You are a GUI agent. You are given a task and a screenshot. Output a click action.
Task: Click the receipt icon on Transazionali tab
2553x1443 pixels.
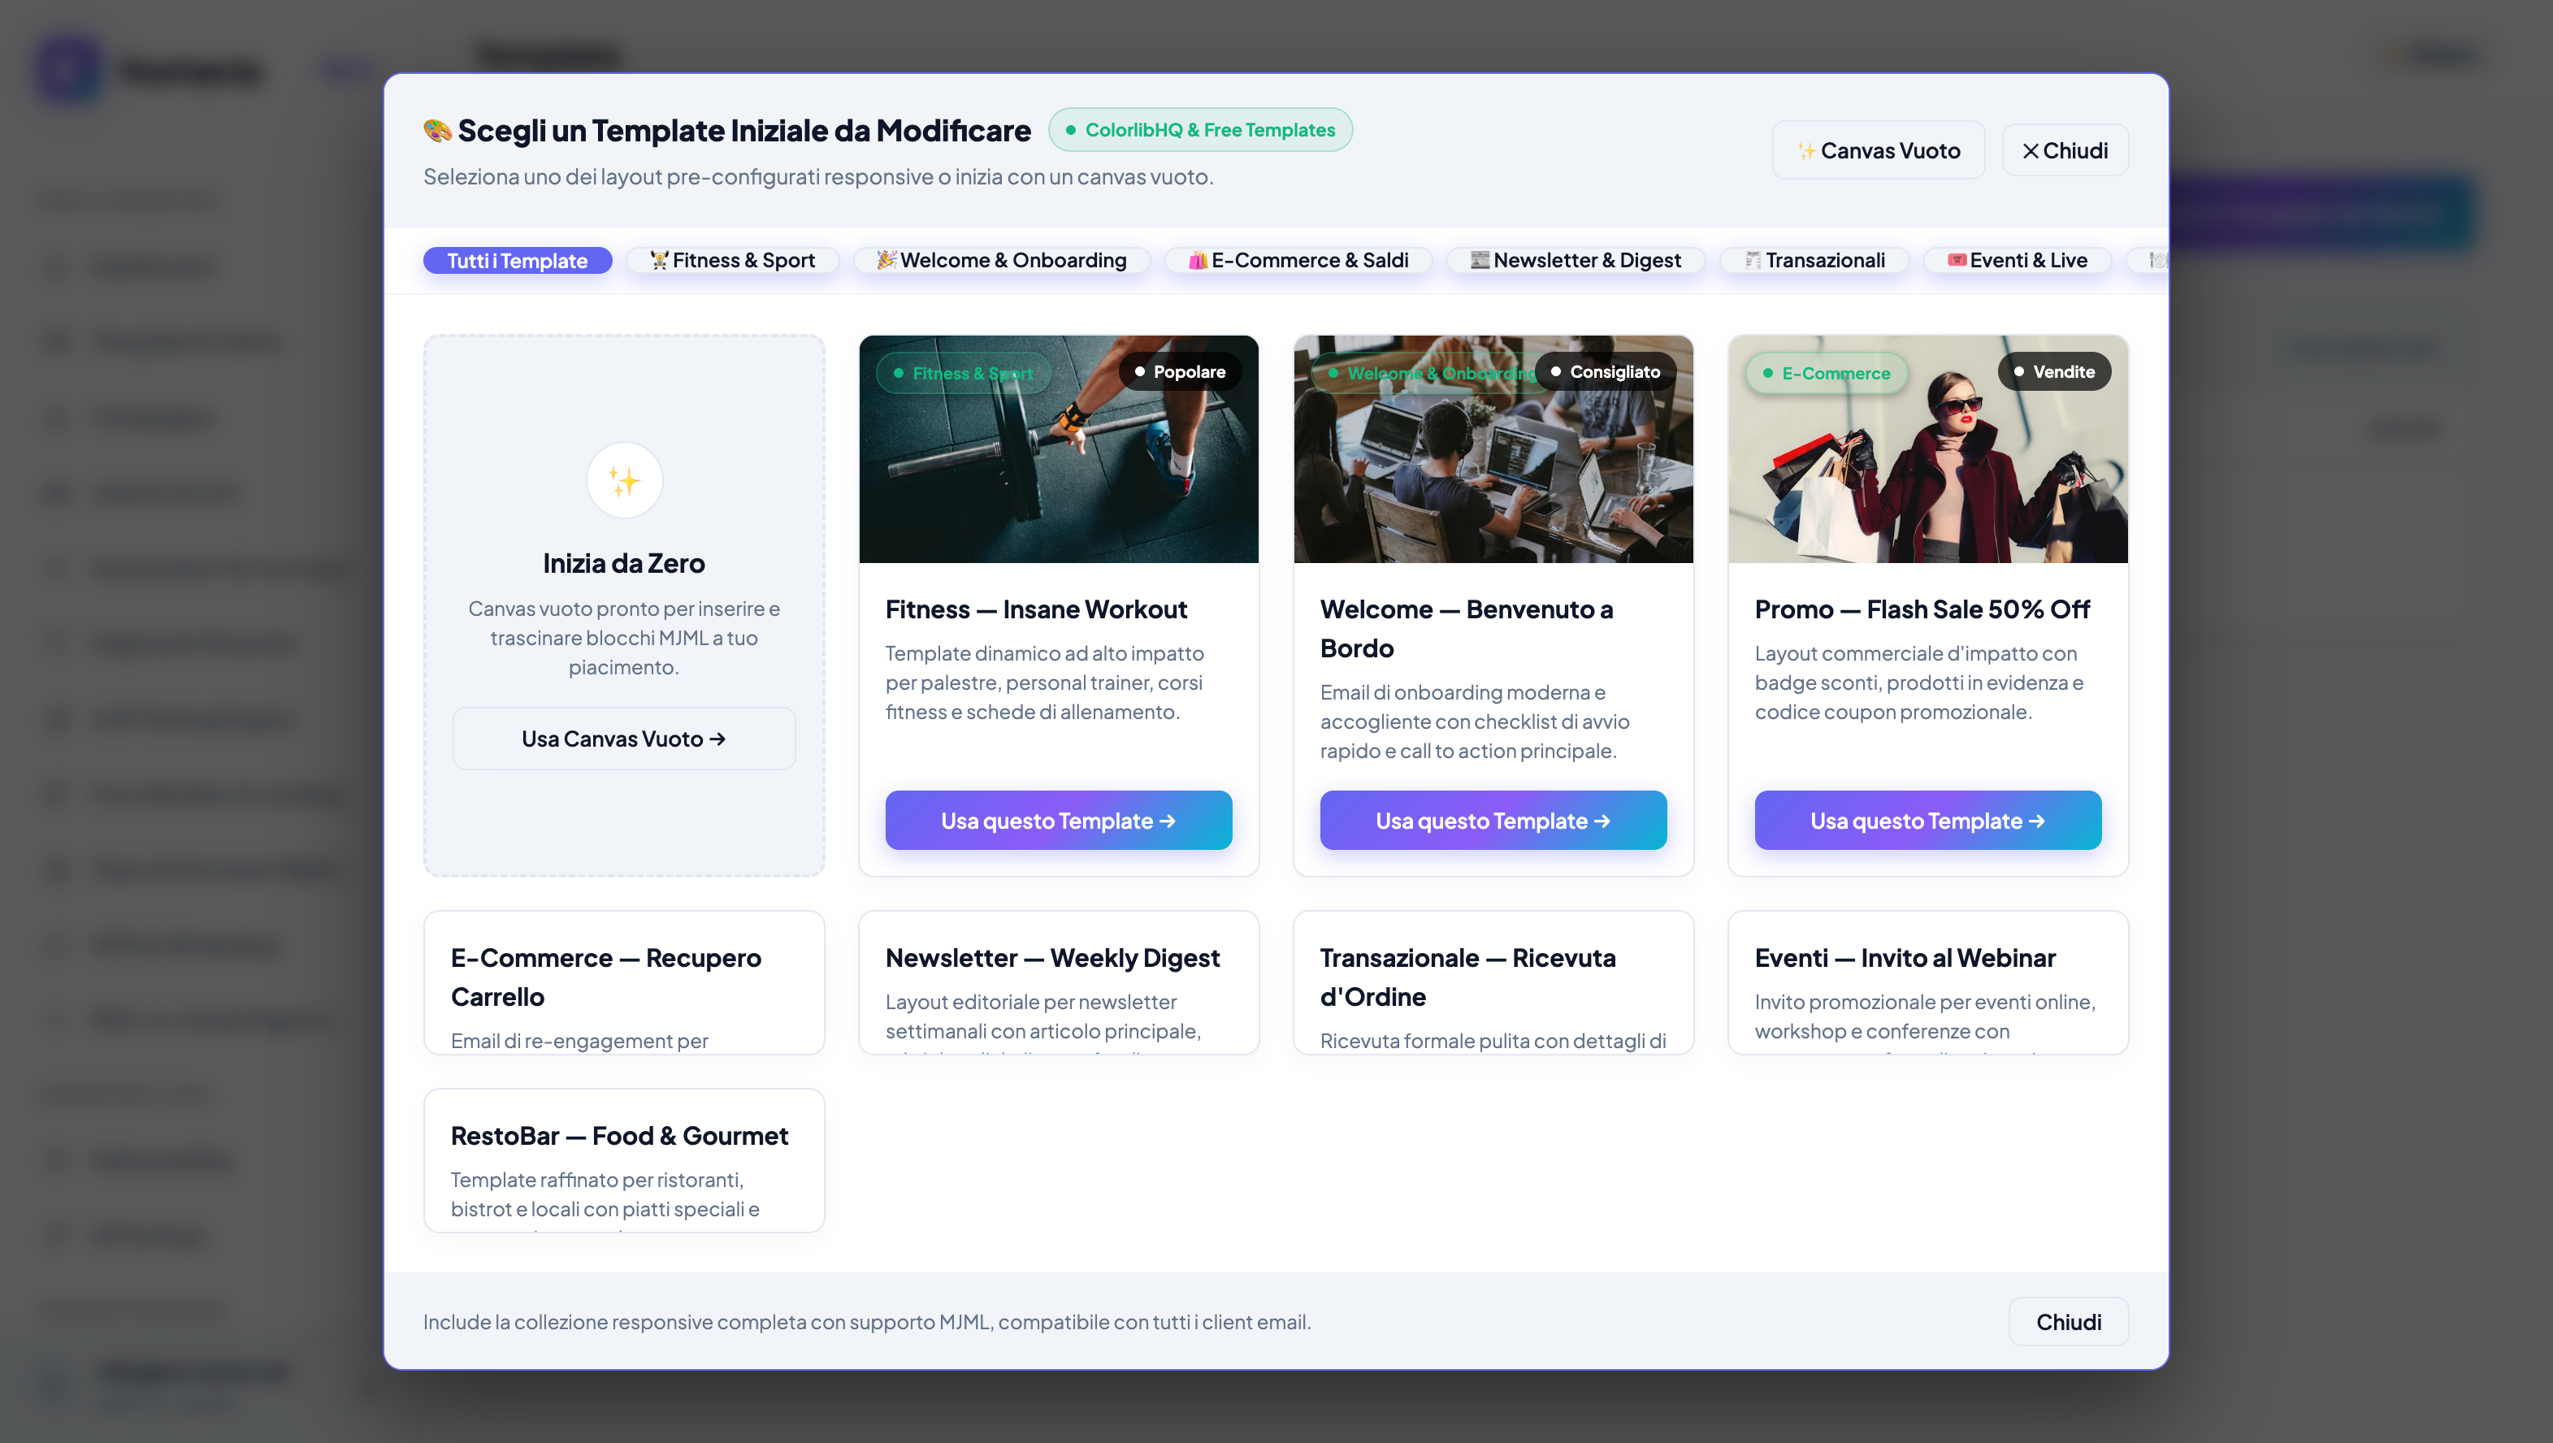[x=1752, y=260]
